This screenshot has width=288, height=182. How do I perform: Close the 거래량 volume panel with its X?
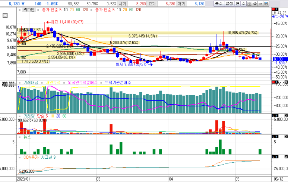click(286, 116)
